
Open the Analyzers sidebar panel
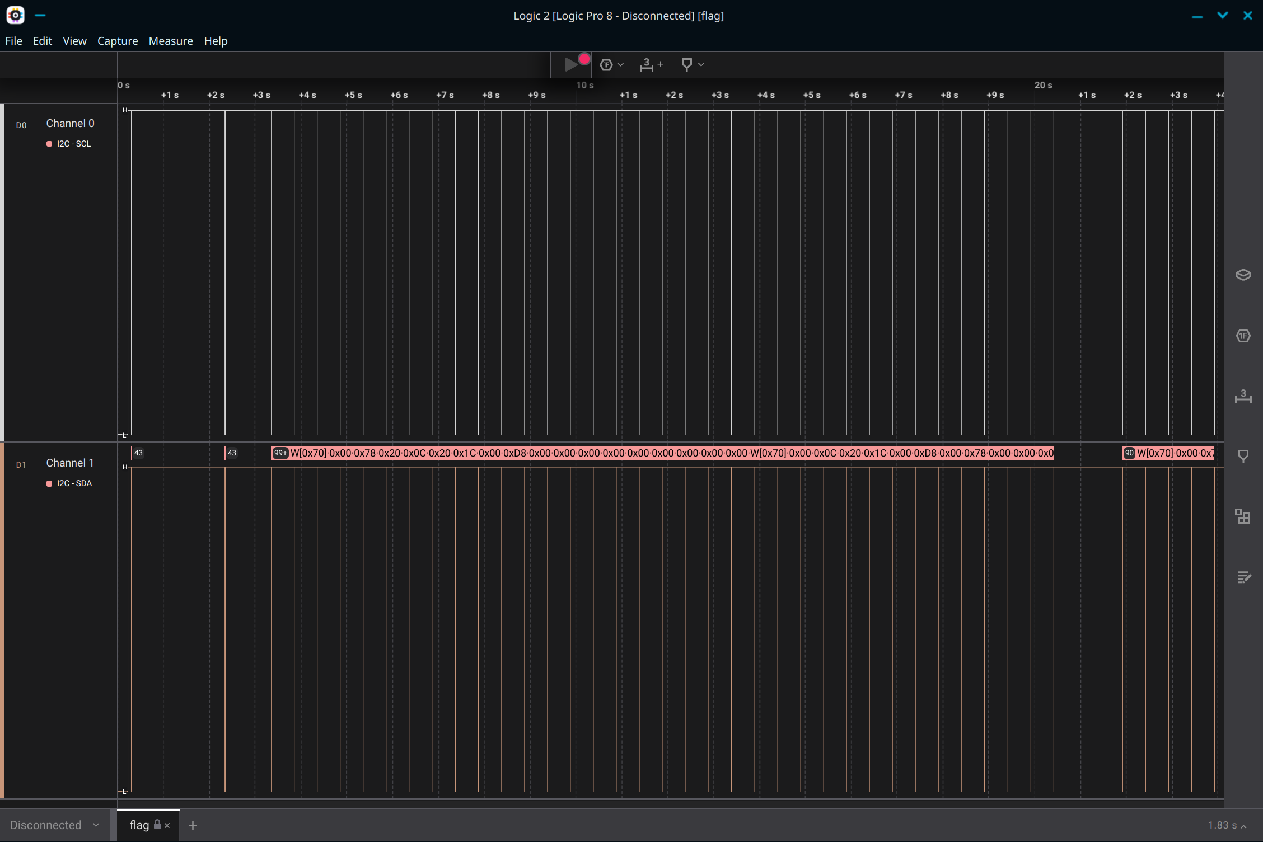click(1243, 336)
